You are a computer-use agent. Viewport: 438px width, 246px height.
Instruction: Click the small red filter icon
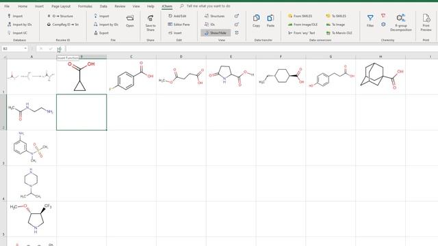[383, 16]
